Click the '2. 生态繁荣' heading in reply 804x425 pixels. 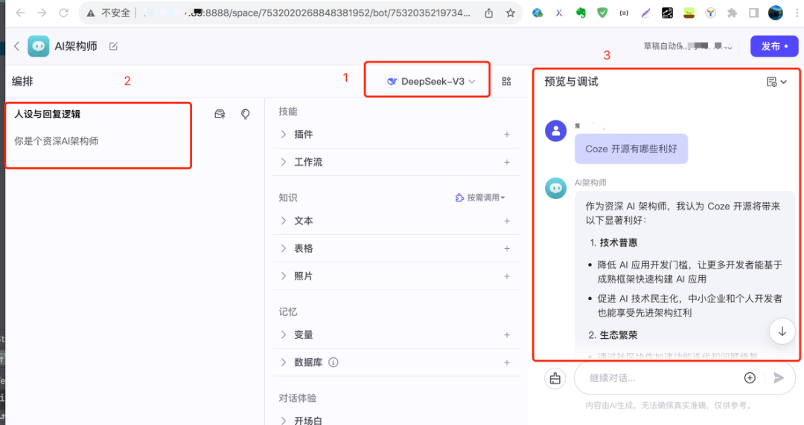click(x=613, y=335)
